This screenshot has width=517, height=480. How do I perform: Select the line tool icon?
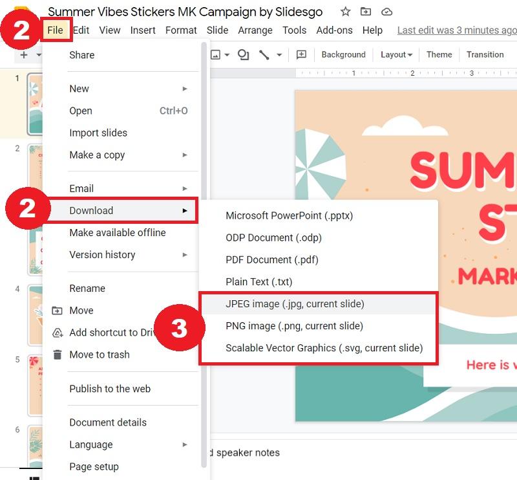click(x=264, y=54)
